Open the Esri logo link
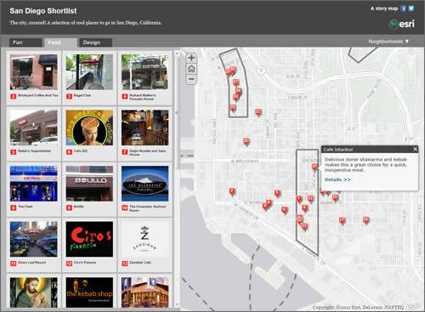425x312 pixels. pos(402,24)
